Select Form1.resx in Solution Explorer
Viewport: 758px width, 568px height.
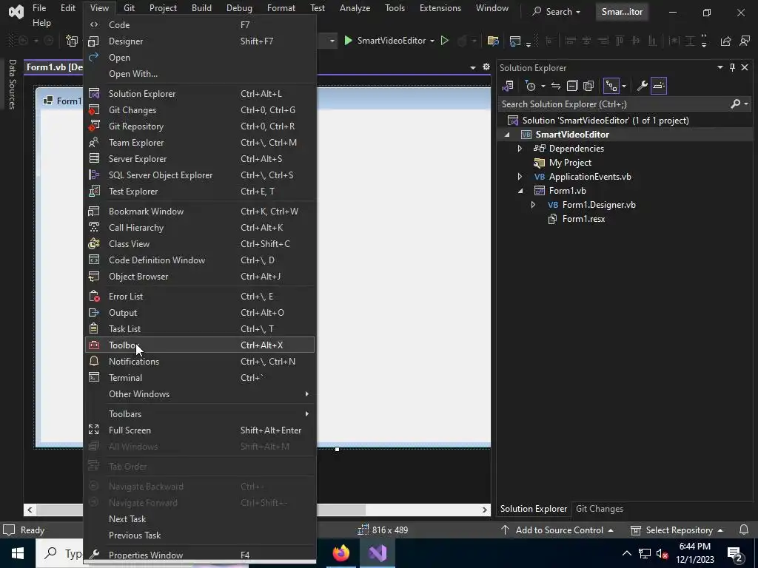[583, 219]
